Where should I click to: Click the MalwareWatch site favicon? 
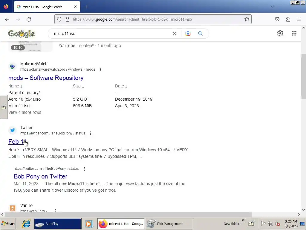13,66
